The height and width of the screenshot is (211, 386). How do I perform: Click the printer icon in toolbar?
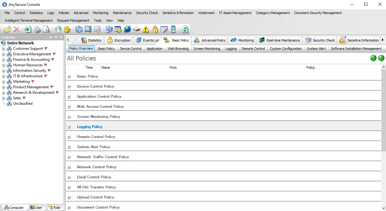point(37,29)
